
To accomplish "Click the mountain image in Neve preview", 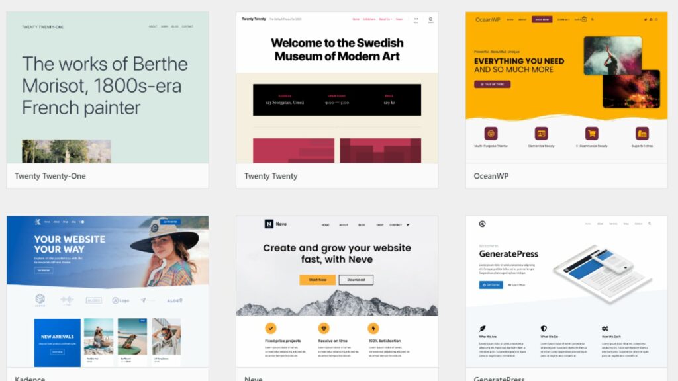I will pyautogui.click(x=337, y=303).
